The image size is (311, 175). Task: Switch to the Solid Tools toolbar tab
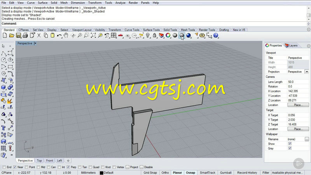170,30
